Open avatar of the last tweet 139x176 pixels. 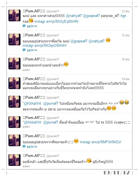pos(14,160)
